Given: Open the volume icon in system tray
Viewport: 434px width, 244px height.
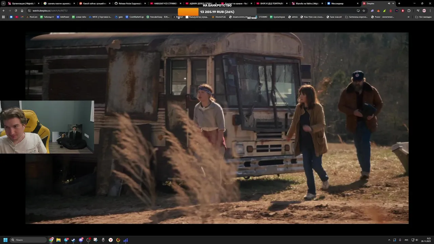Looking at the screenshot, I should point(417,240).
